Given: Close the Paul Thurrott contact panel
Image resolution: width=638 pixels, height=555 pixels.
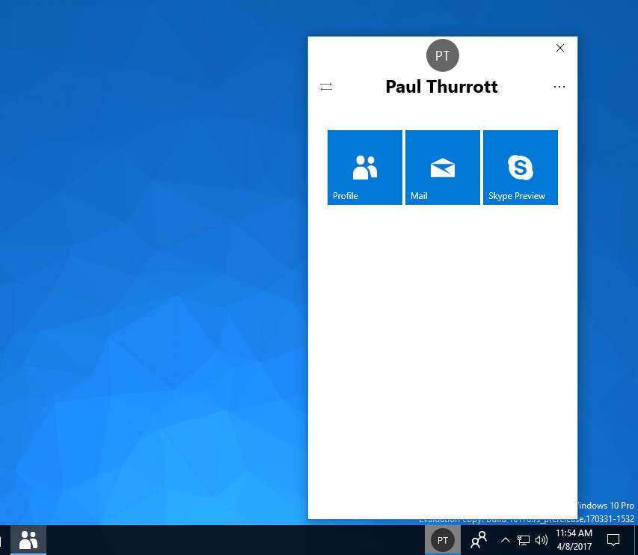Looking at the screenshot, I should (560, 48).
